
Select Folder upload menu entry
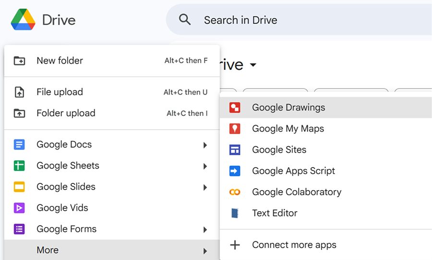tap(66, 113)
